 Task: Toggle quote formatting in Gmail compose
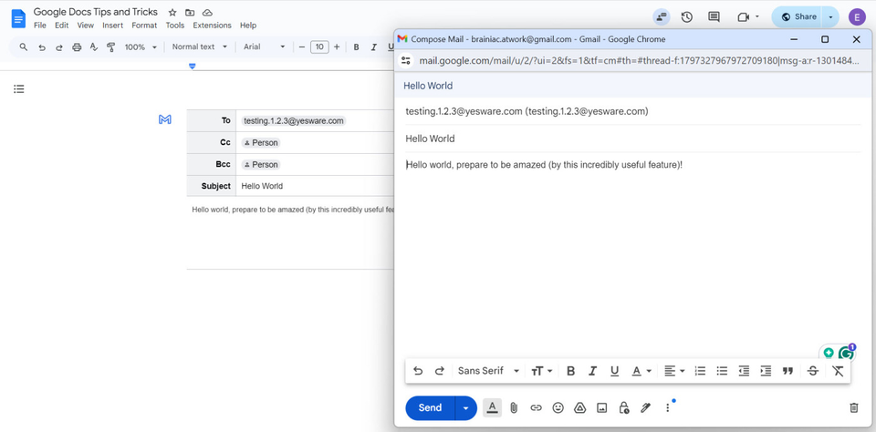tap(787, 371)
